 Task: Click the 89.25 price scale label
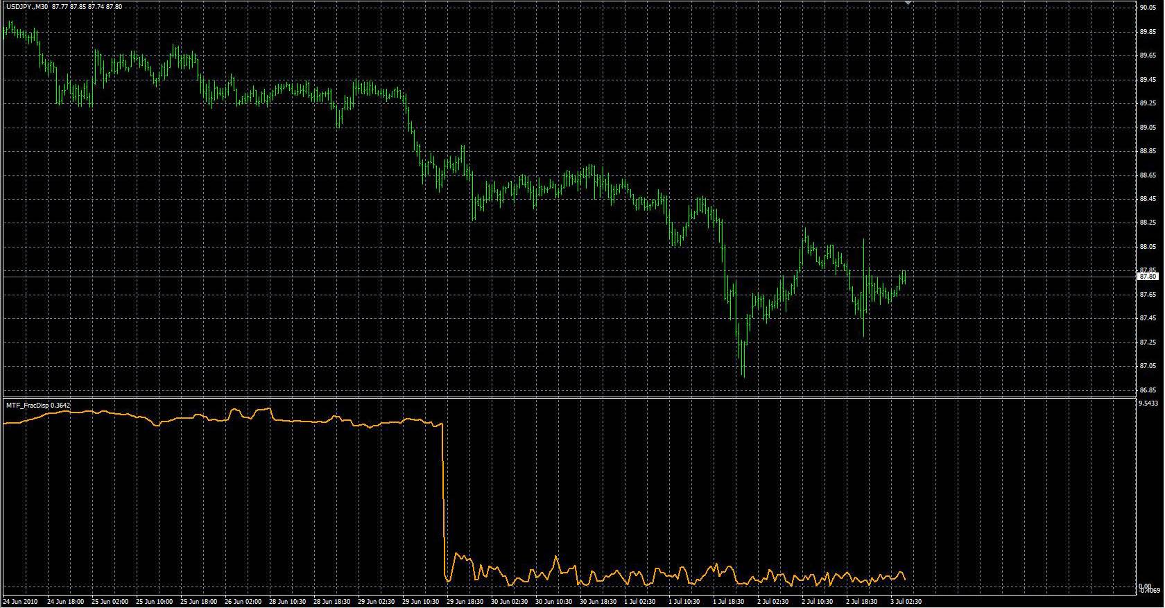(x=1148, y=103)
